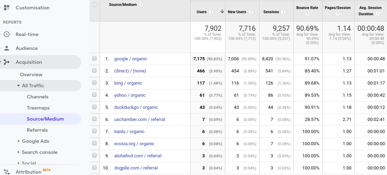Open help icon beside Sessions header
The height and width of the screenshot is (175, 387).
pos(283,12)
